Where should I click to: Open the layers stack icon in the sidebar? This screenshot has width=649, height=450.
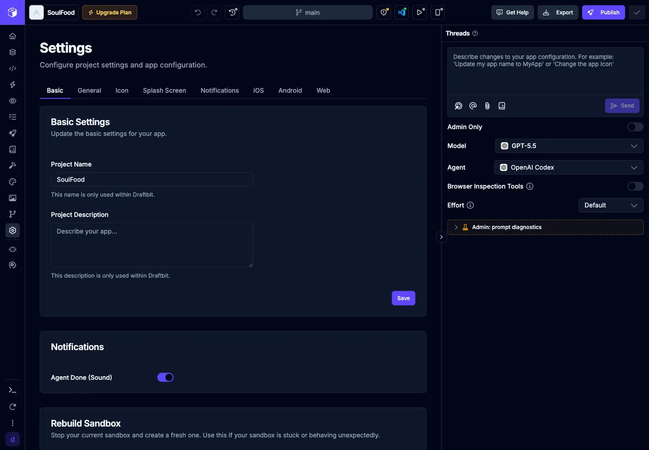click(13, 52)
